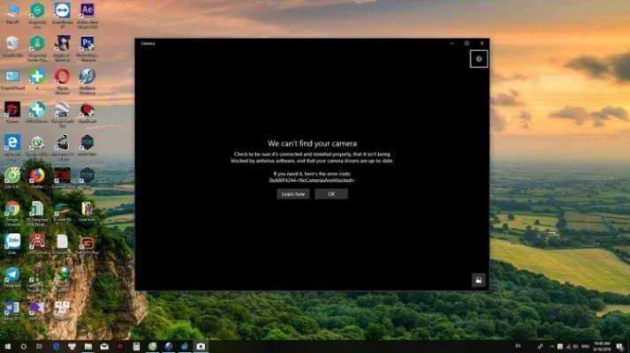
Task: Open Task View from the taskbar
Action: tap(40, 347)
